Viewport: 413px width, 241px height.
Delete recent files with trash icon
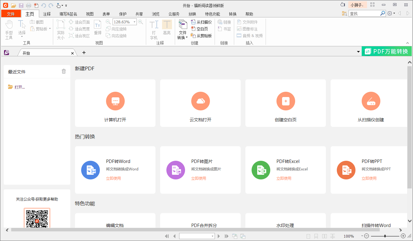64,71
